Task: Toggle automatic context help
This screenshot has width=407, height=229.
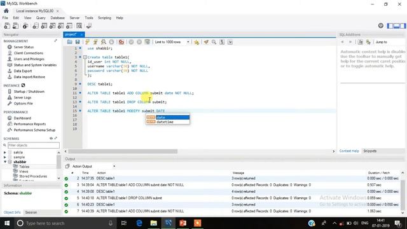Action: [x=368, y=42]
